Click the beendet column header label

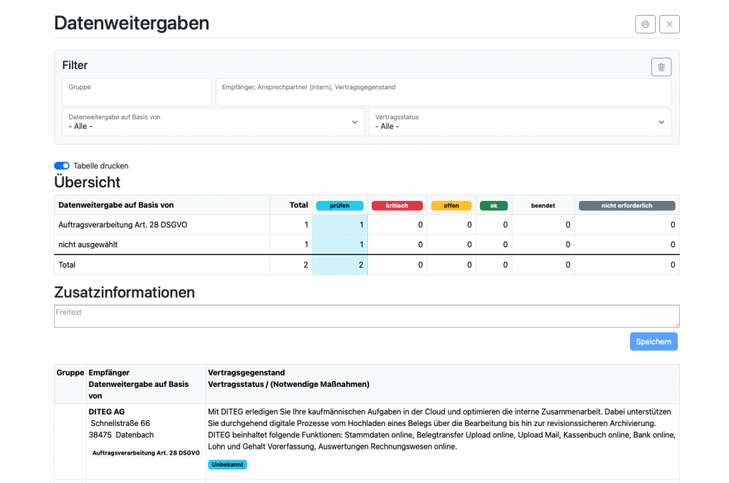(542, 206)
